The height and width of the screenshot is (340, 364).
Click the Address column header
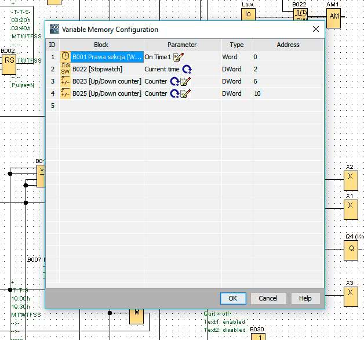(287, 45)
